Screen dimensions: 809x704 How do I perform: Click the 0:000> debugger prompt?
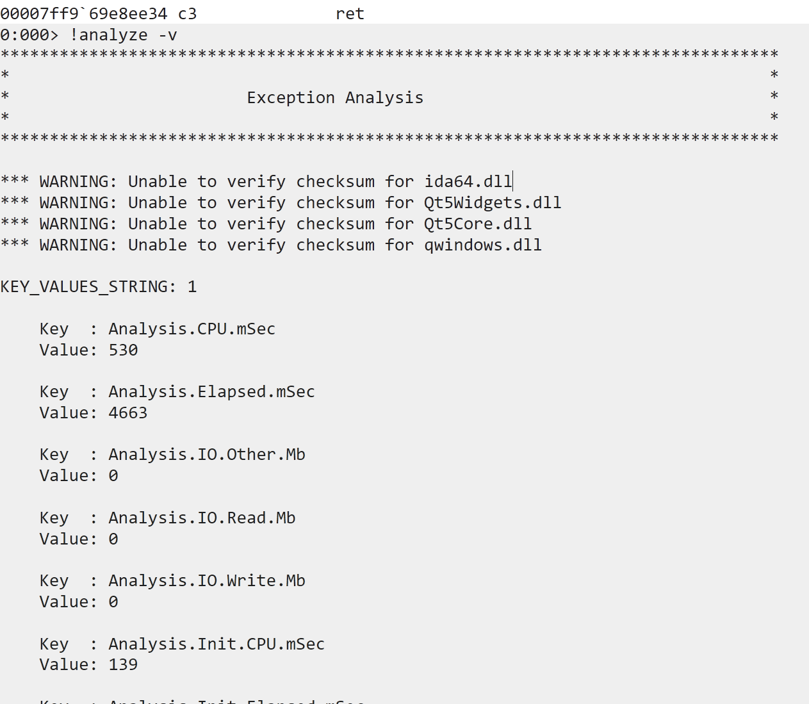(29, 35)
